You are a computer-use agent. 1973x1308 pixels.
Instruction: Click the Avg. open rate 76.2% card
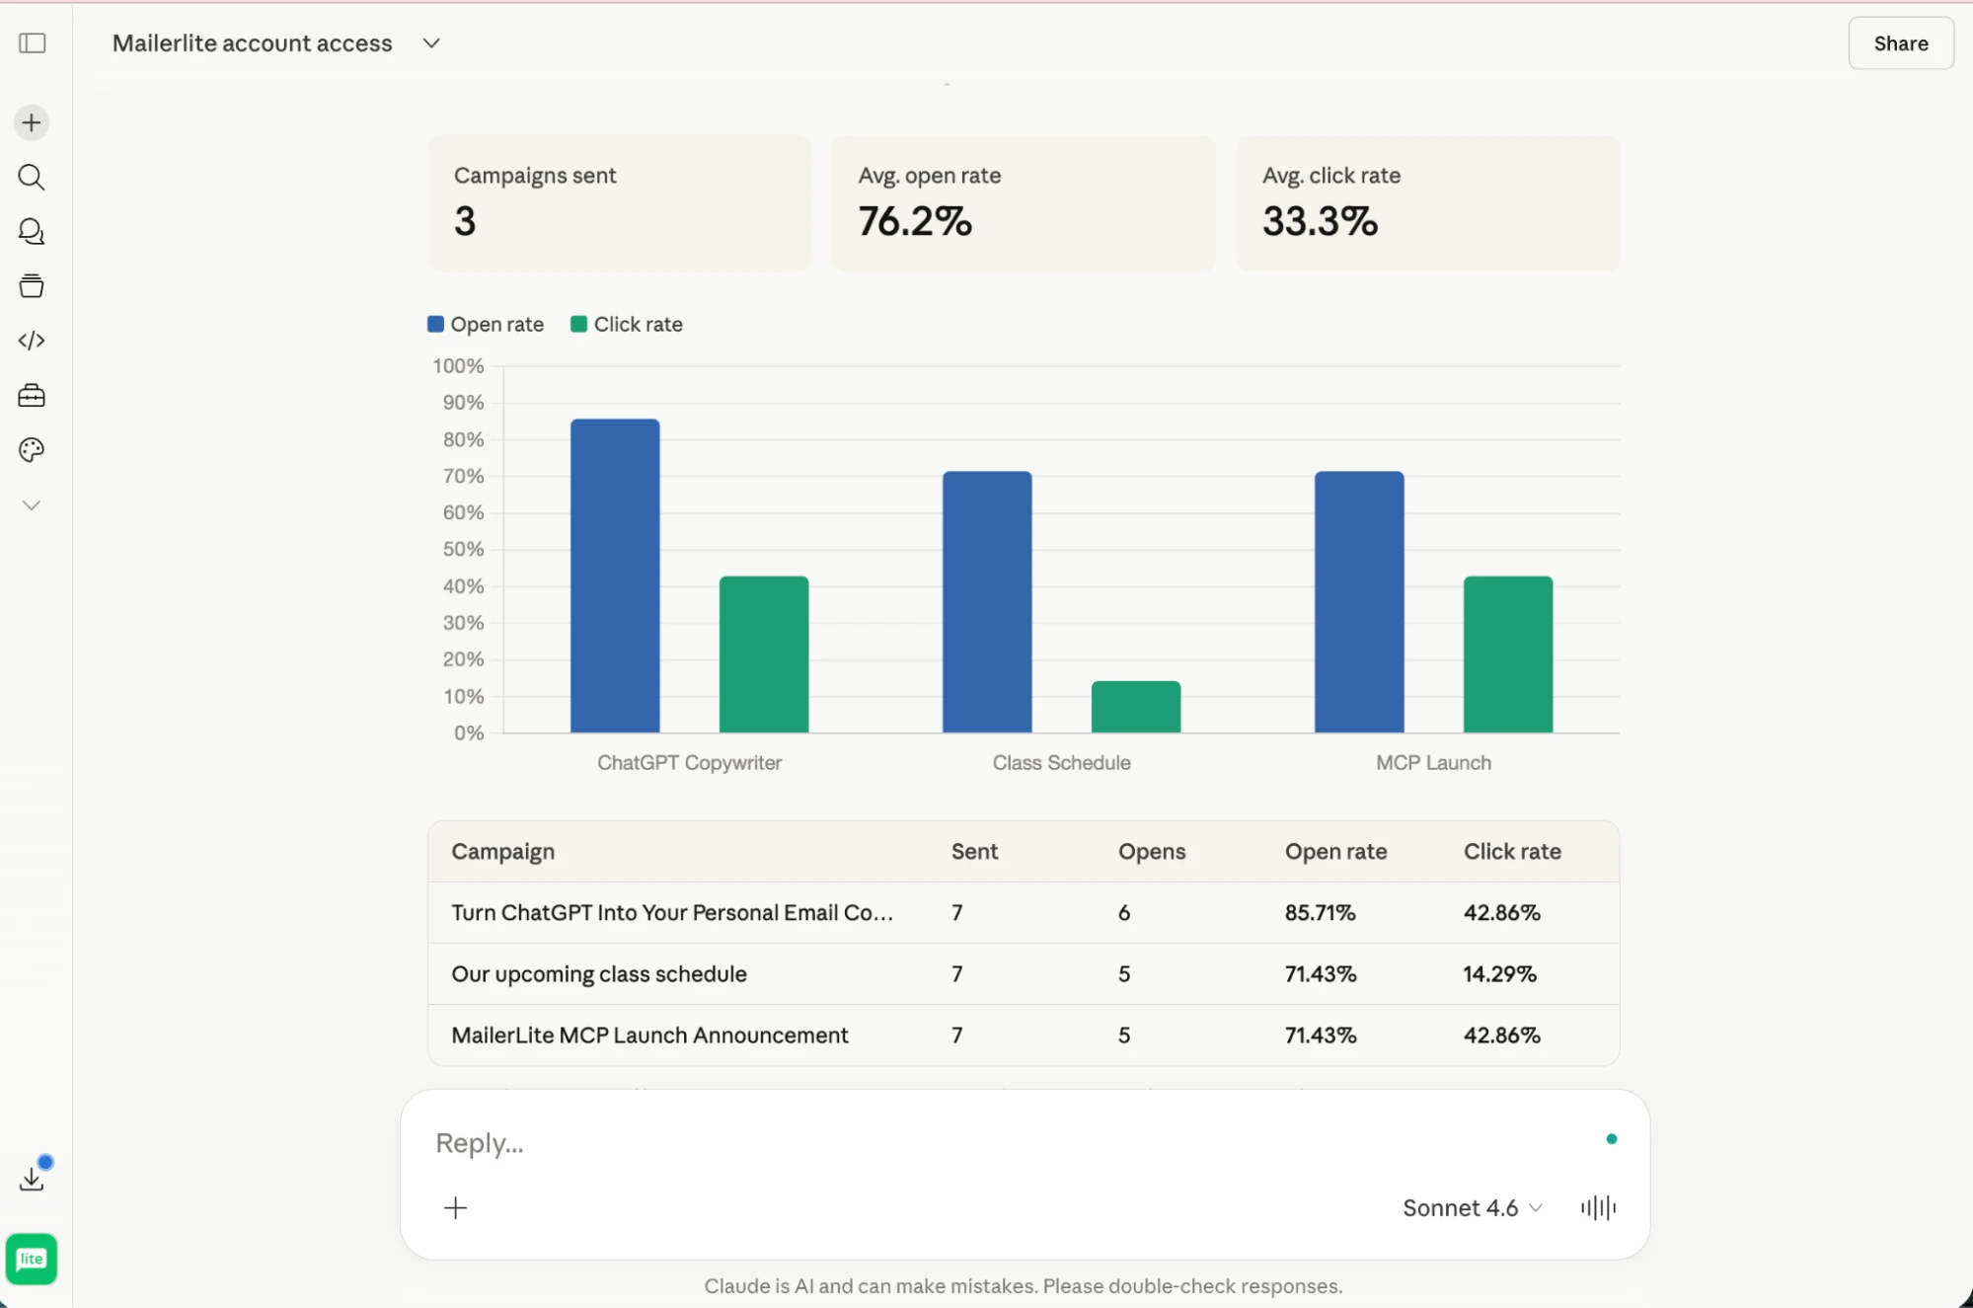[x=1024, y=203]
